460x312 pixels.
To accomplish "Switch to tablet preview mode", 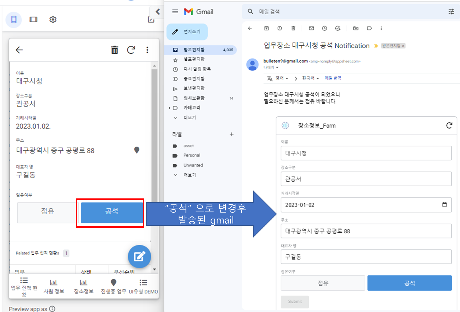I will coord(33,19).
